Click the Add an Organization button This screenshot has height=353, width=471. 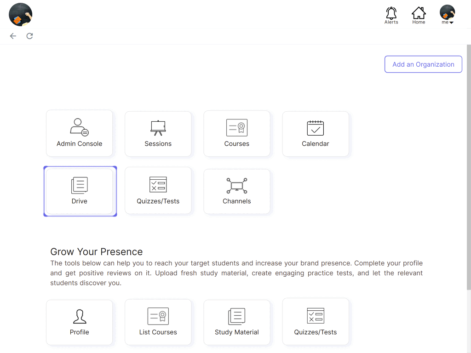coord(423,64)
